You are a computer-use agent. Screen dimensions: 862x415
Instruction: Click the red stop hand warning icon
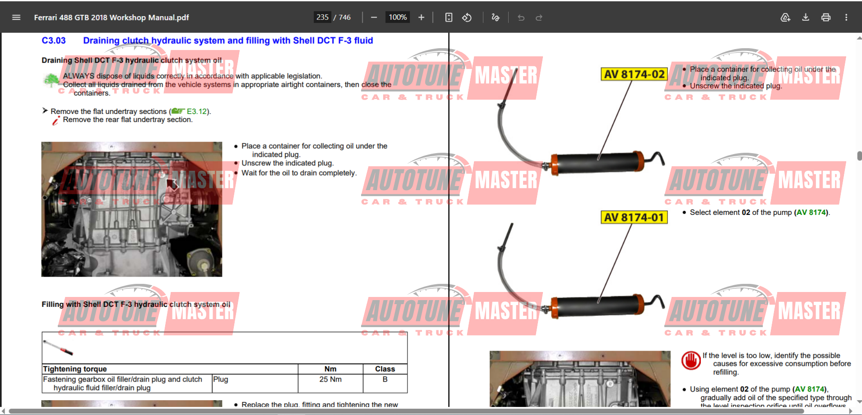point(691,360)
